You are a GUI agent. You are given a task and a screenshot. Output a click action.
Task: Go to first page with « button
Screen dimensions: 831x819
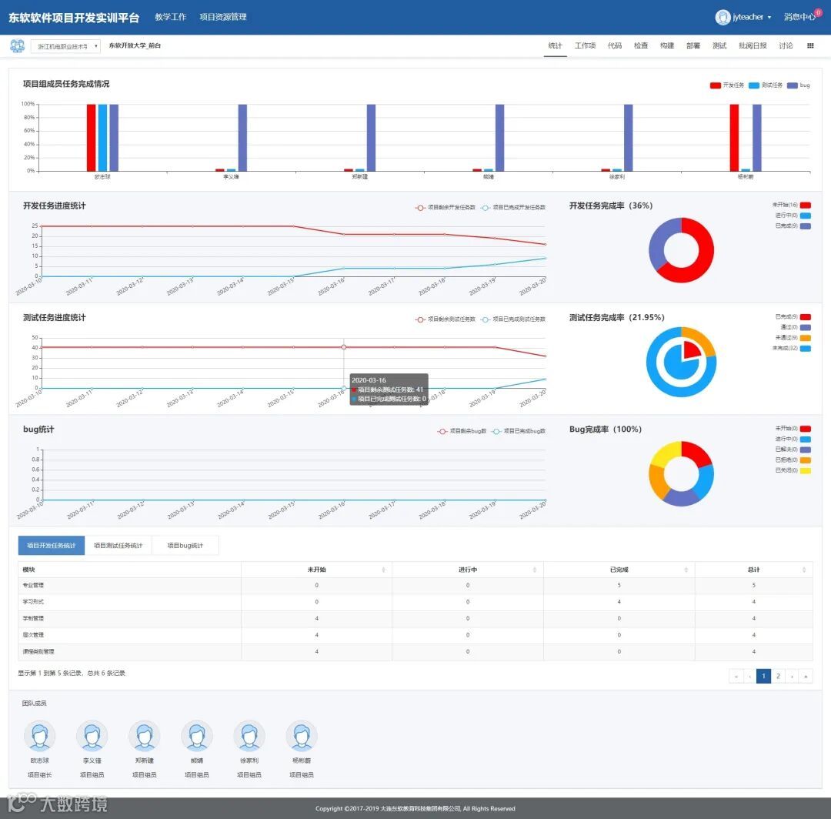coord(736,677)
